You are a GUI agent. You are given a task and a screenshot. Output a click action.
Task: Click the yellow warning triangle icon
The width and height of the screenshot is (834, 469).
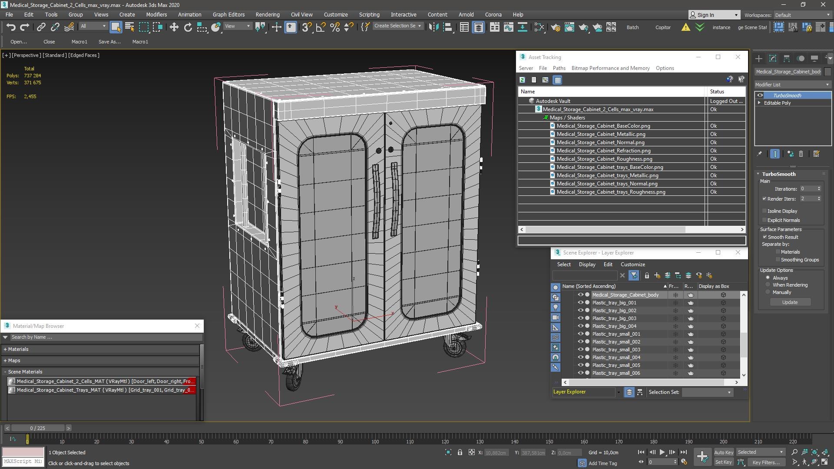[685, 27]
